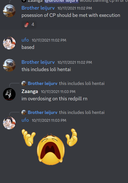Viewport: 128px width, 183px height.
Task: Click ufo's avatar beside the crying emoji message
Action: pyautogui.click(x=9, y=123)
